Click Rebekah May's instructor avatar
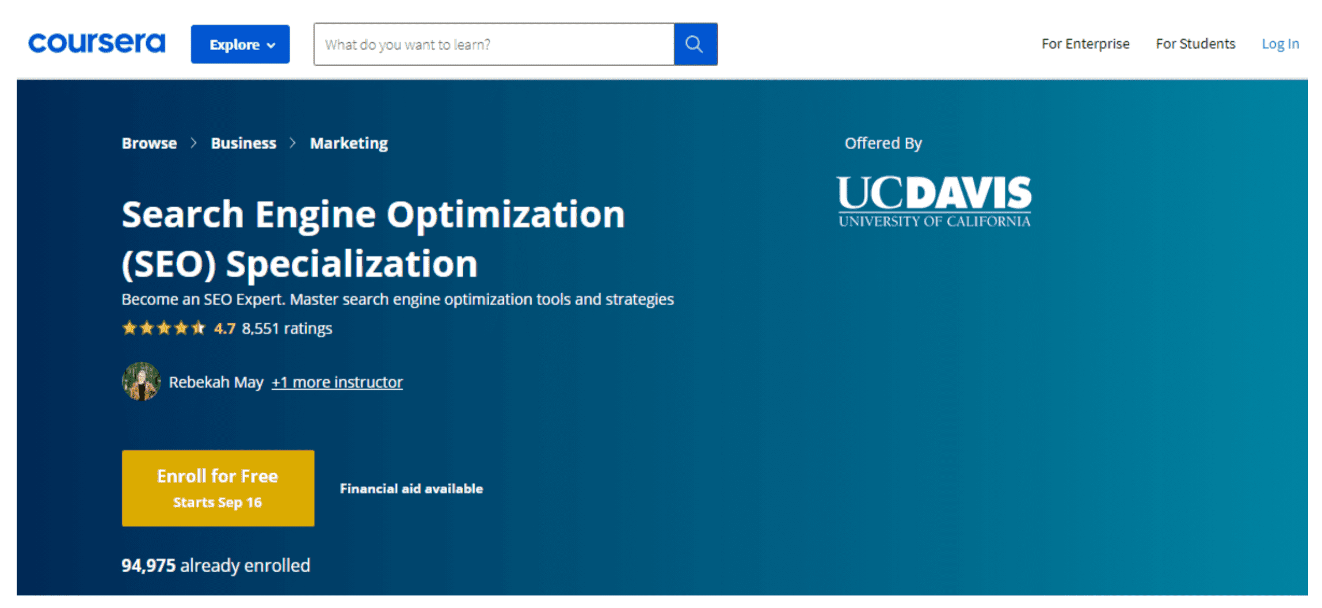The image size is (1322, 608). (141, 381)
